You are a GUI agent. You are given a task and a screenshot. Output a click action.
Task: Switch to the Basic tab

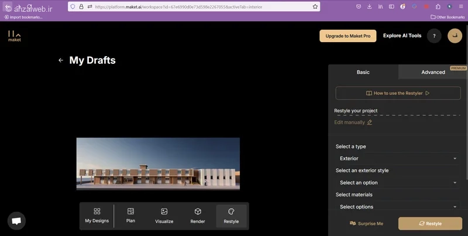click(x=363, y=72)
